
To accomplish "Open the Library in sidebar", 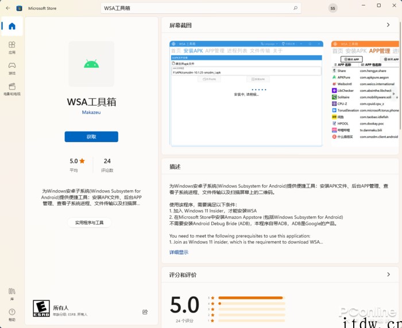I will [12, 294].
